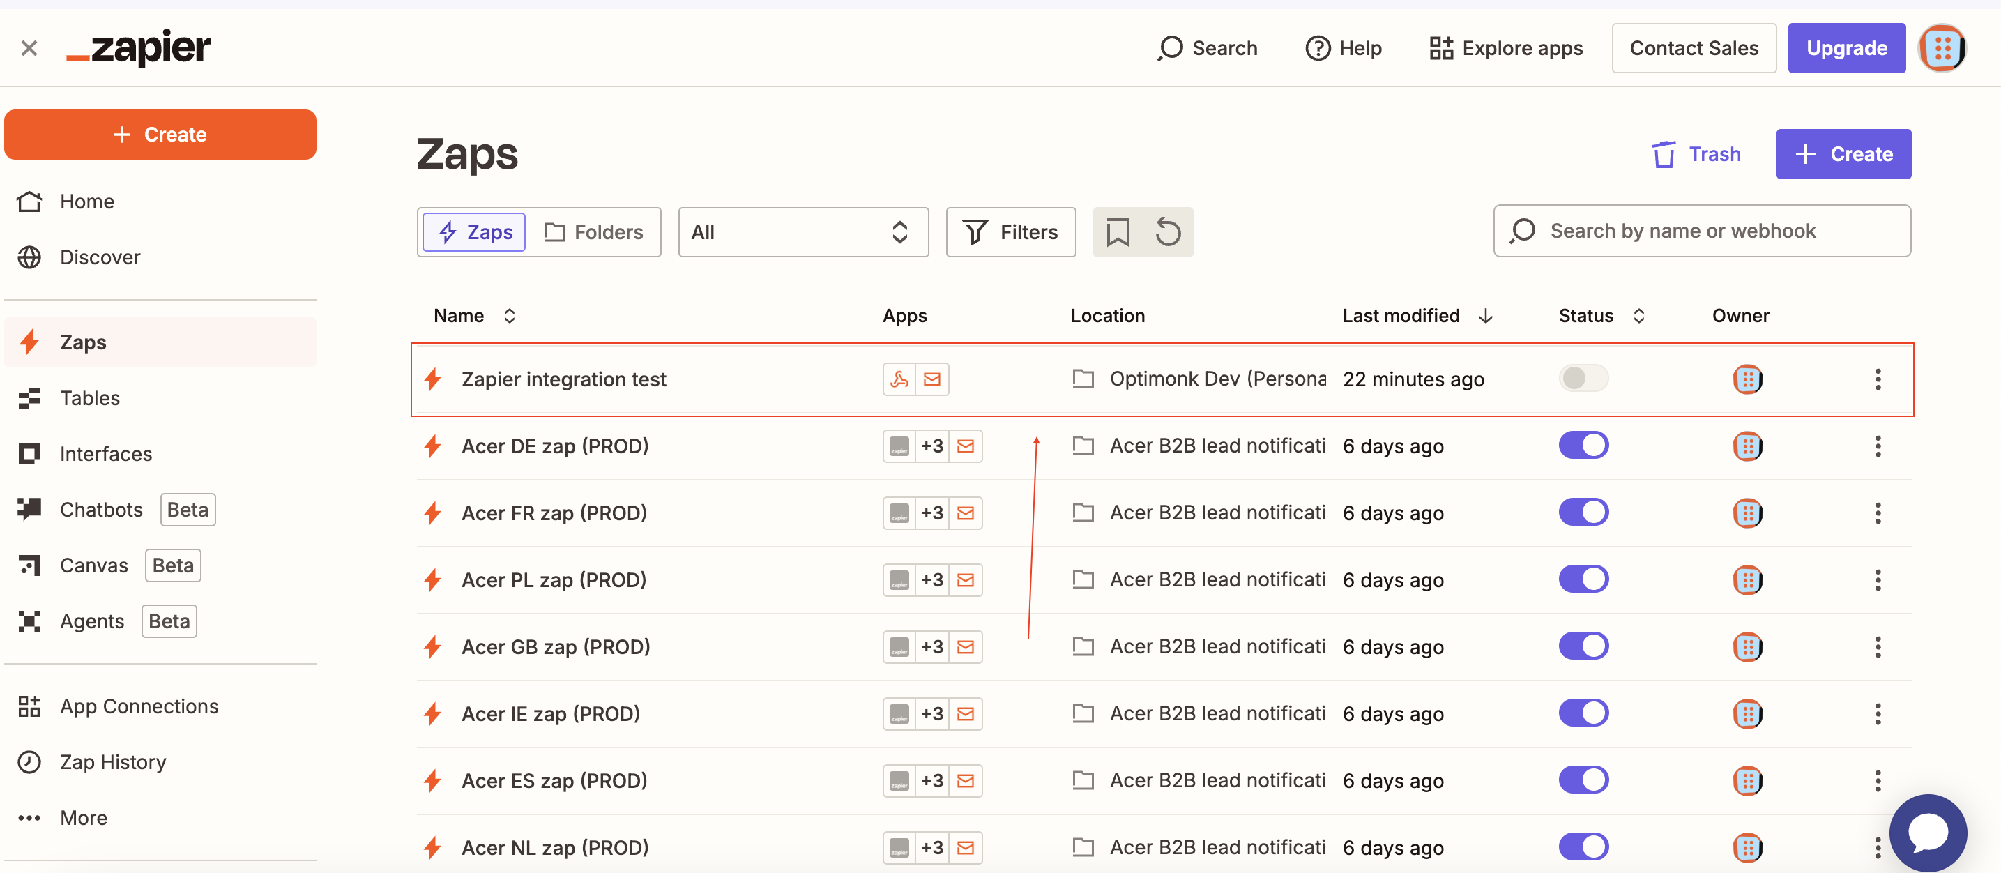
Task: Sort by Last modified column
Action: point(1417,316)
